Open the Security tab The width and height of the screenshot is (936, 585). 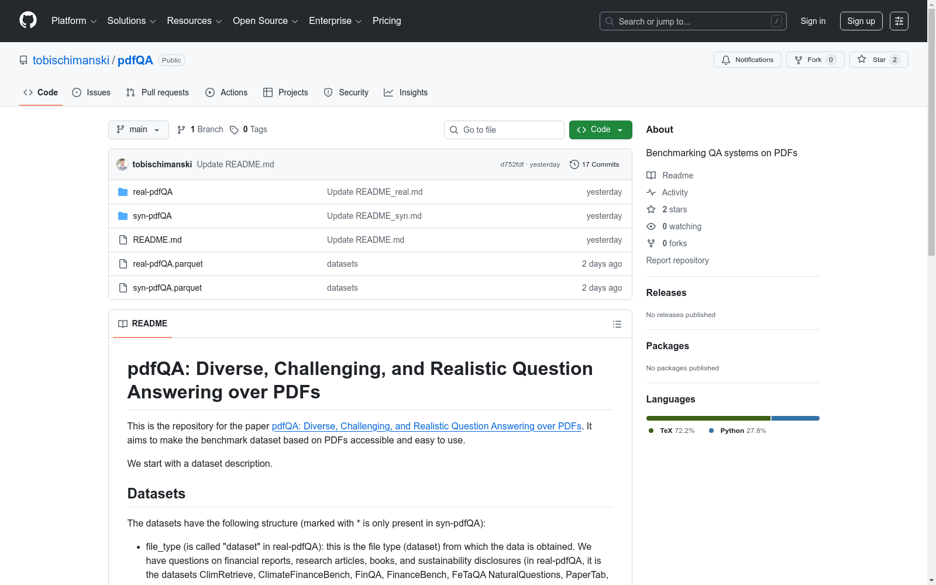point(346,92)
